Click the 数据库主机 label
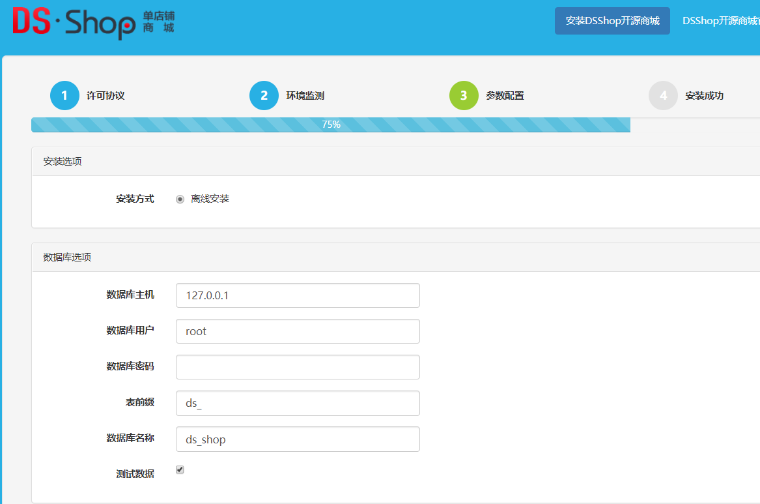 130,295
